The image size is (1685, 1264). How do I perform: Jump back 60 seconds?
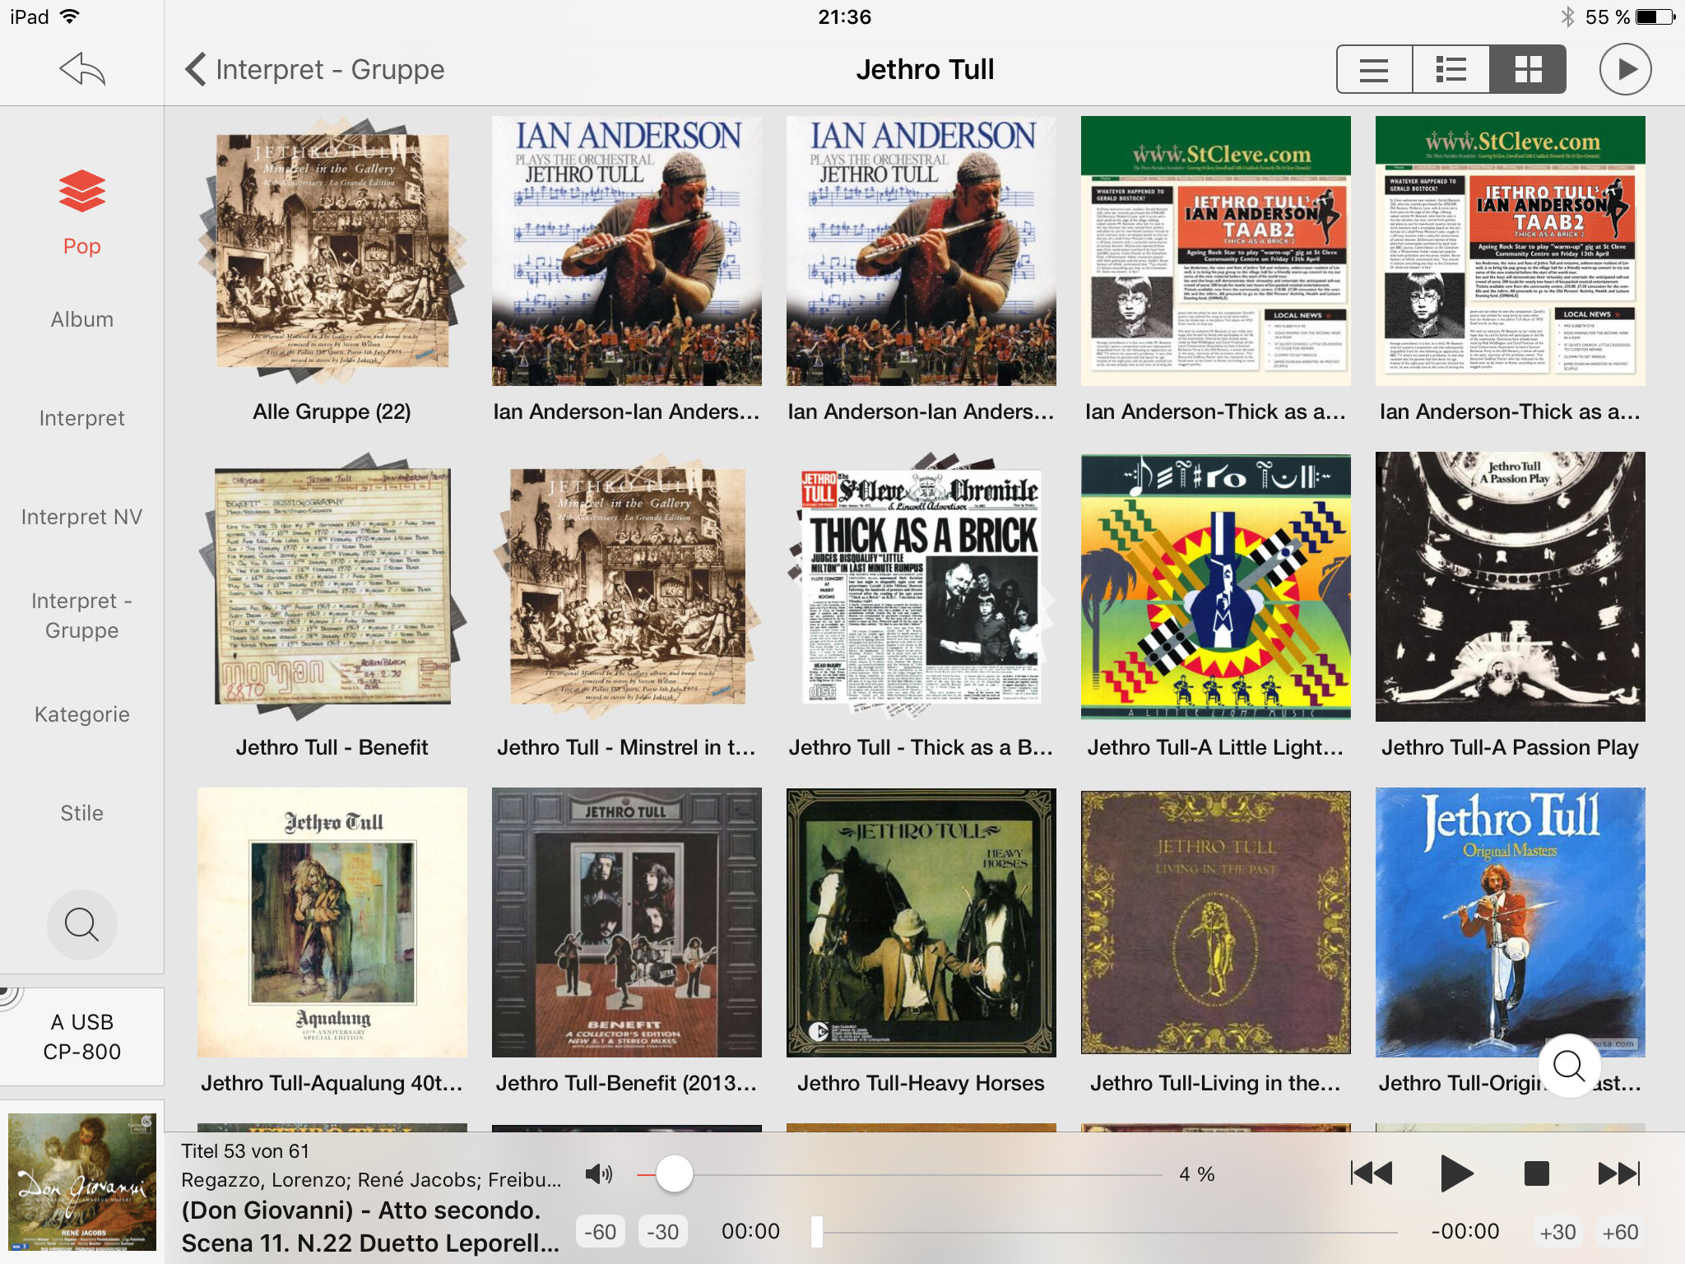click(x=601, y=1232)
